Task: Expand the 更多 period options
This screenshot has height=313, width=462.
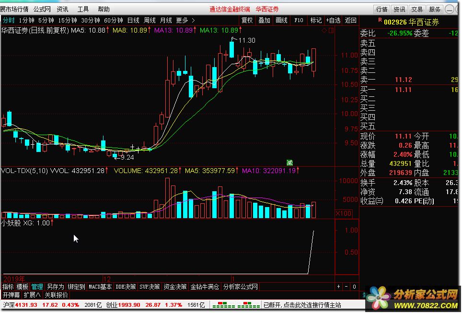Action: [185, 20]
